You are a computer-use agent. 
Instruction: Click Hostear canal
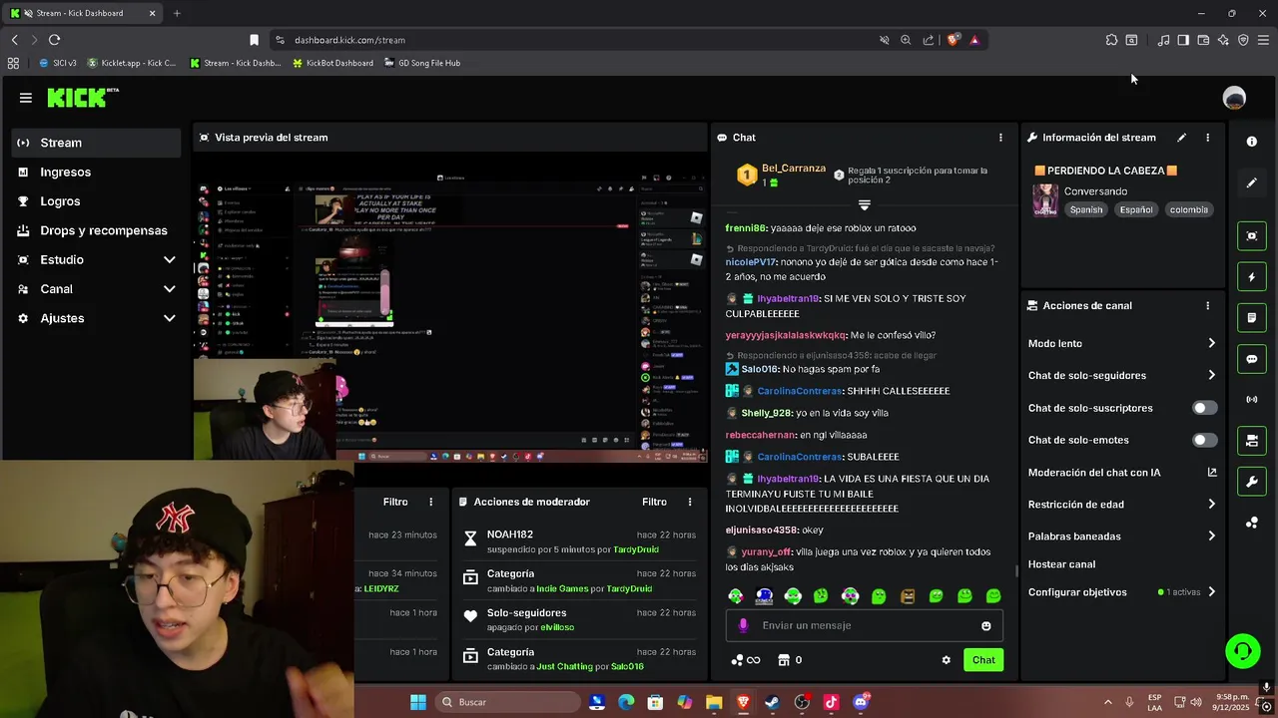pyautogui.click(x=1061, y=564)
